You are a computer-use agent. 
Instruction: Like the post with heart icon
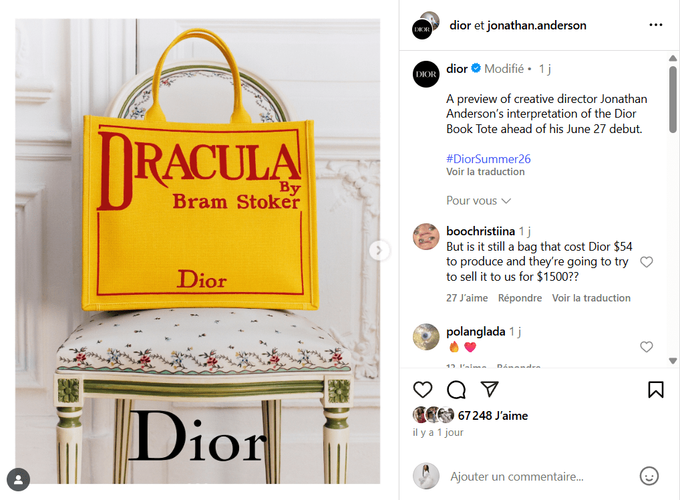tap(422, 389)
